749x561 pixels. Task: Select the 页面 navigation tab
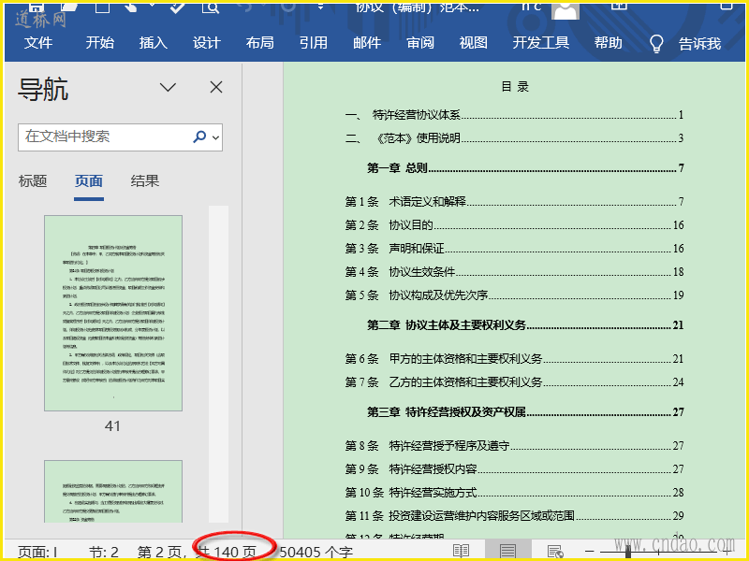[89, 181]
